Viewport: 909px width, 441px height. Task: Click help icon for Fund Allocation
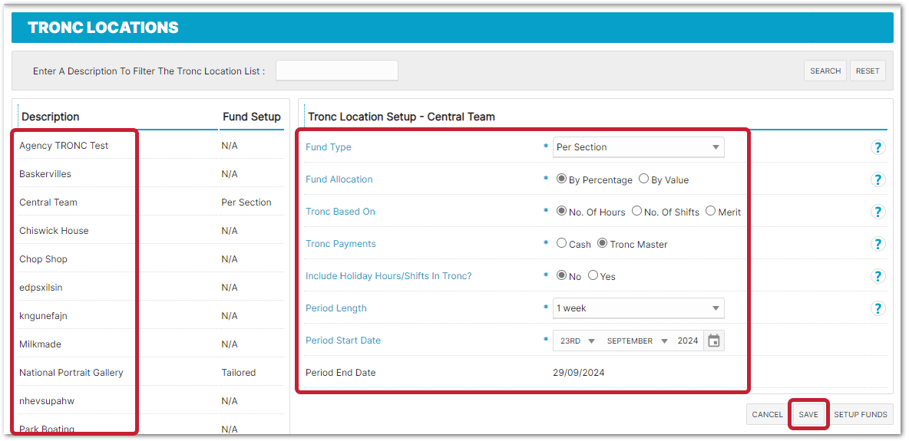pyautogui.click(x=878, y=179)
